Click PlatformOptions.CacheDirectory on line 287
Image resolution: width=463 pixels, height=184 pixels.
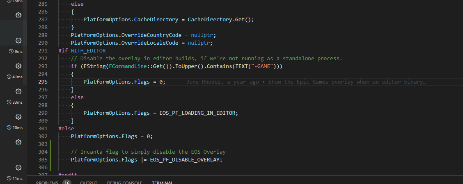tap(131, 19)
